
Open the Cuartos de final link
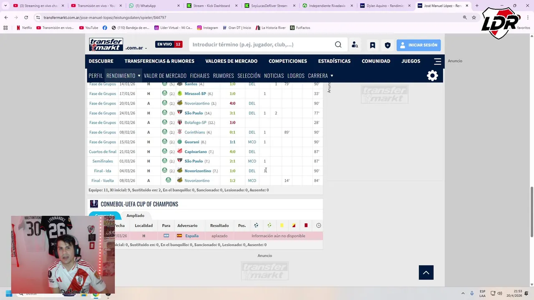[x=103, y=152]
